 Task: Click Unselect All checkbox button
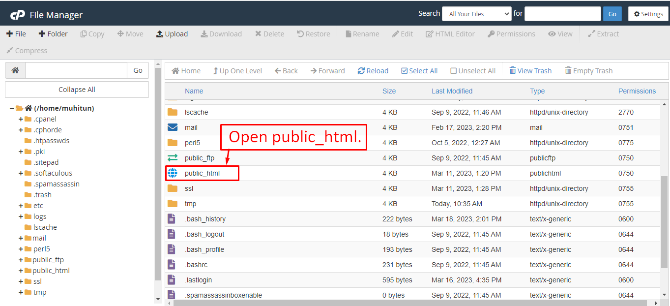pos(473,71)
